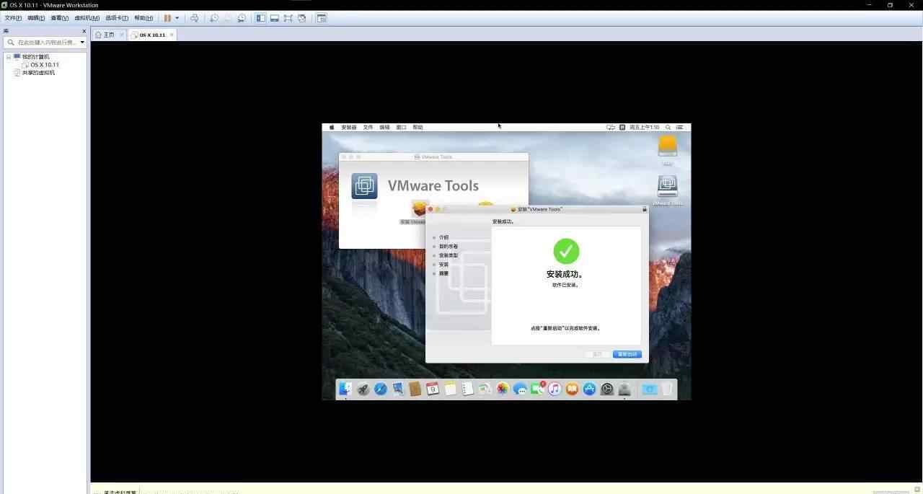Click the console view toolbar icon
Viewport: 923px width, 494px height.
pos(322,18)
